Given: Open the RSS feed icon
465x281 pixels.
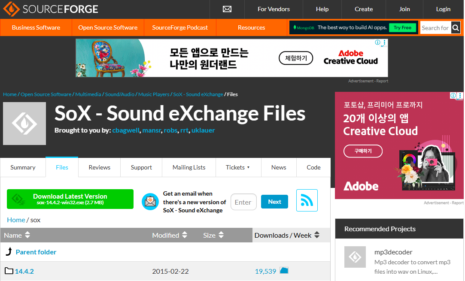Looking at the screenshot, I should click(307, 200).
